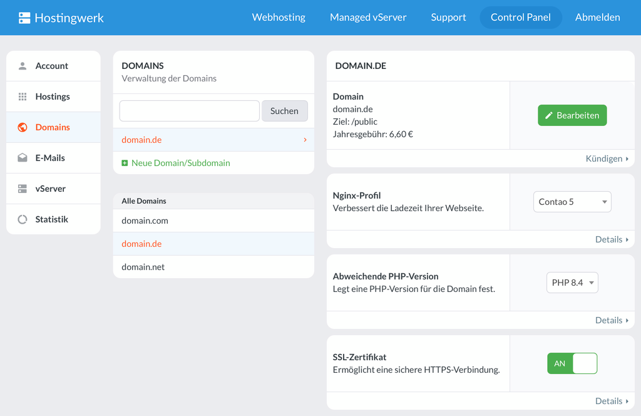Select domain.com in the Alle Domains list

(213, 221)
